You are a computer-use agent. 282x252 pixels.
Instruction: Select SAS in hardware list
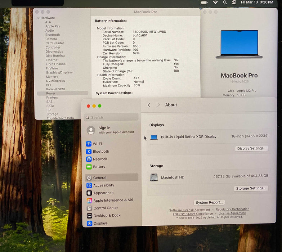(49, 102)
